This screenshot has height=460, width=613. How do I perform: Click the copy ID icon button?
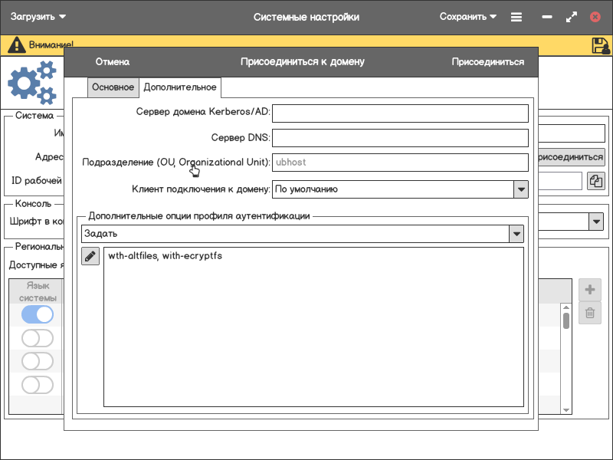click(x=596, y=181)
